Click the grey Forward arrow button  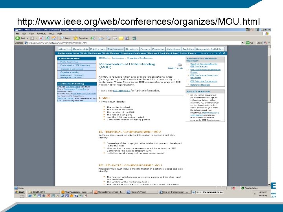click(x=32, y=38)
